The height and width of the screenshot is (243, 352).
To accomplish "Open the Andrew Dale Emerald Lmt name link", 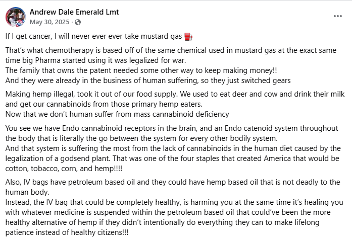I will point(74,12).
